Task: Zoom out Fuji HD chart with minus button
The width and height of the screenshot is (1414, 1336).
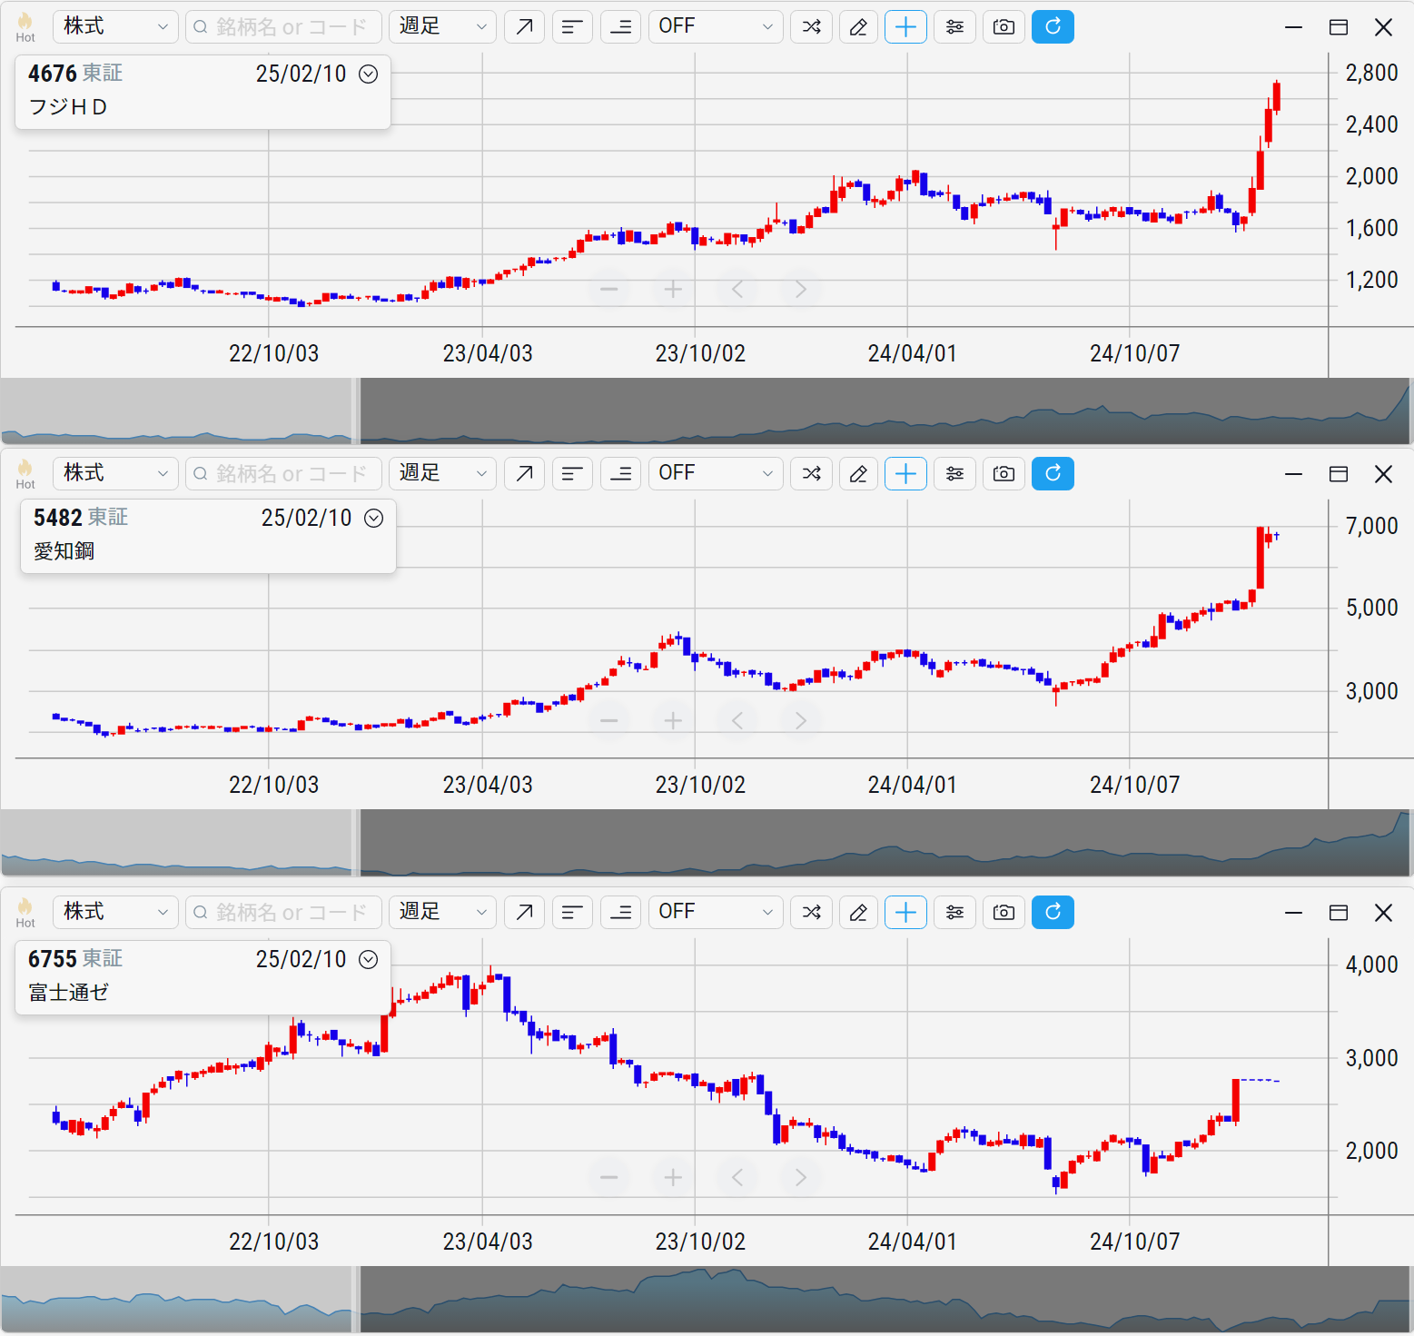Action: pyautogui.click(x=609, y=290)
